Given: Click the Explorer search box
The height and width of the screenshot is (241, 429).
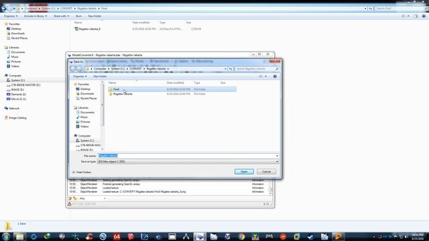Looking at the screenshot, I should [399, 9].
